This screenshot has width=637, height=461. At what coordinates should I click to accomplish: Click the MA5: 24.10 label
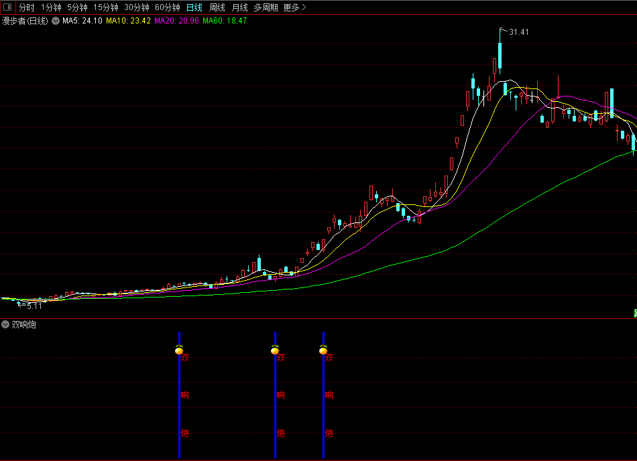click(x=82, y=21)
